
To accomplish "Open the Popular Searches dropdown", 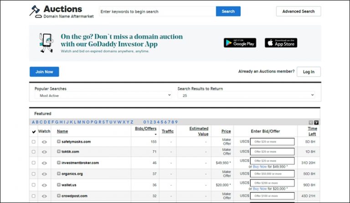I will [103, 96].
